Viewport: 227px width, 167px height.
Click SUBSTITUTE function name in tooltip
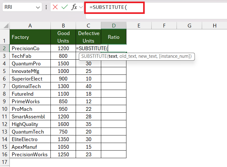[x=94, y=56]
